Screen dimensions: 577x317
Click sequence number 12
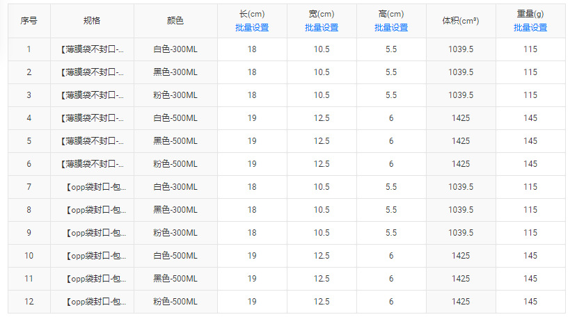pos(29,302)
